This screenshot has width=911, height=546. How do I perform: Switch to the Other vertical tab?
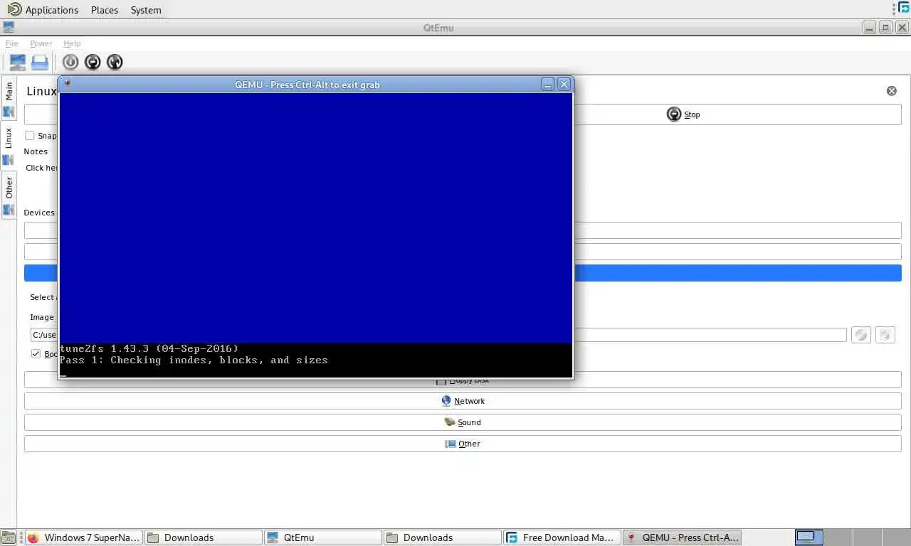click(9, 196)
